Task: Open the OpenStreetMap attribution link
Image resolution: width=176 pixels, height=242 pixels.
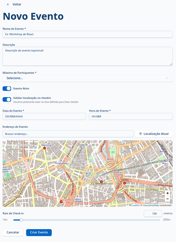Action: tap(151, 205)
